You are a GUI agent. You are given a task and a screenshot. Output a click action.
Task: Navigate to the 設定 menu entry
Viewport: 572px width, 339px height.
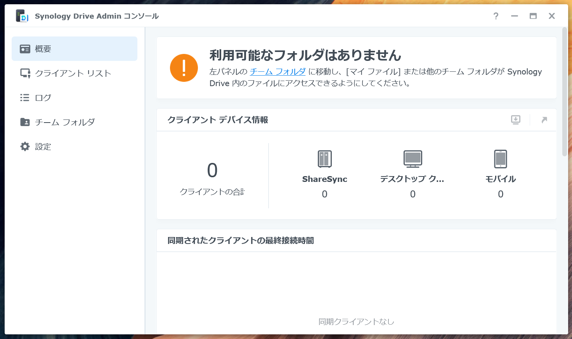[43, 146]
